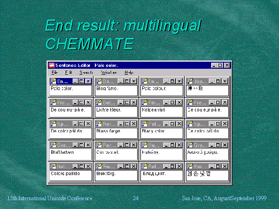The height and width of the screenshot is (209, 279).
Task: Open the Edit menu
Action: (68, 72)
